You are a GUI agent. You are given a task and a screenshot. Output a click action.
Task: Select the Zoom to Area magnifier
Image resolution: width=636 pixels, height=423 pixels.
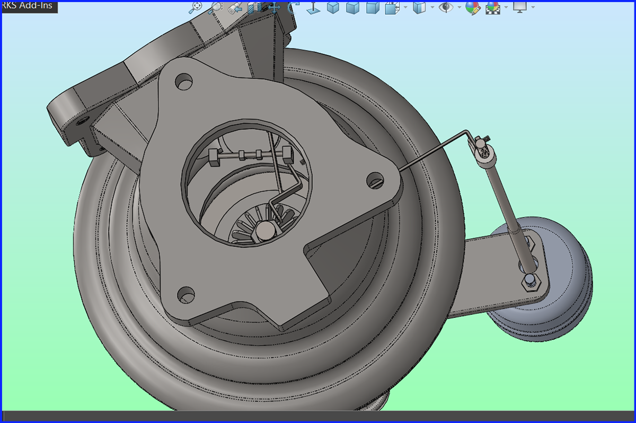[215, 7]
